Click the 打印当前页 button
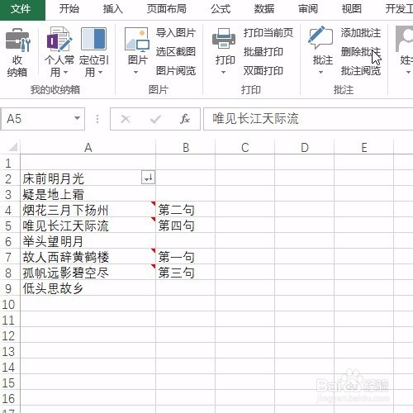 (x=268, y=33)
